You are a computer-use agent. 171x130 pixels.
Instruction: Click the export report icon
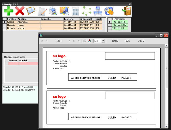pyautogui.click(x=89, y=41)
